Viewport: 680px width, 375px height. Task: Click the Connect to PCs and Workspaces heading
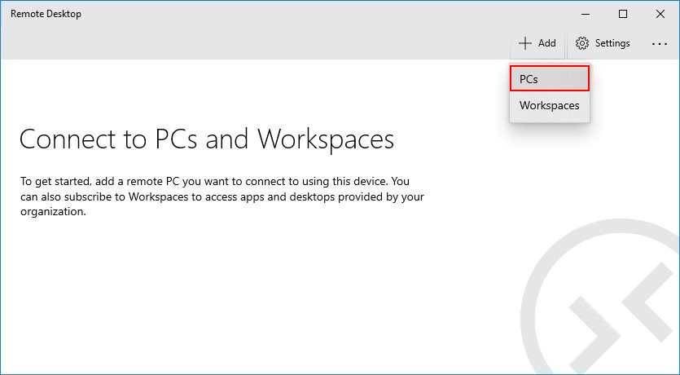click(x=207, y=139)
